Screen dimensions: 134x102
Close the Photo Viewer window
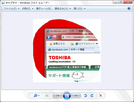[x=128, y=2]
